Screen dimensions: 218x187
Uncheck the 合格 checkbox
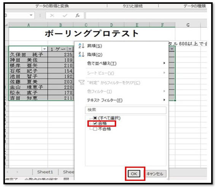point(95,123)
